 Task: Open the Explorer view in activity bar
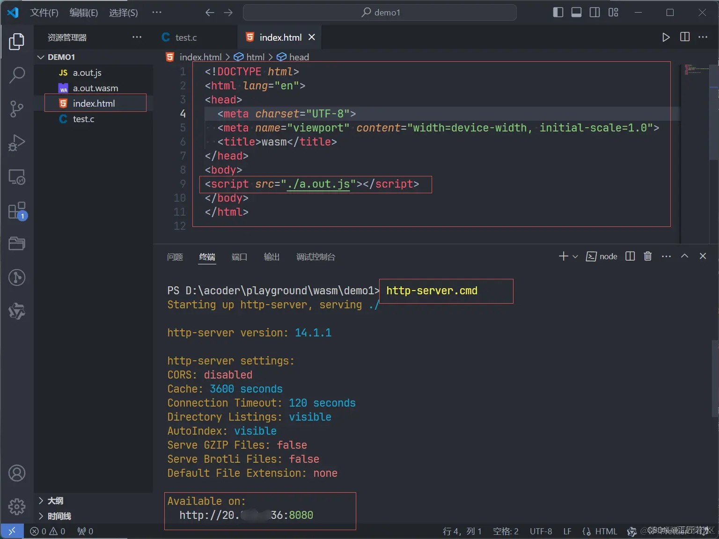coord(16,42)
